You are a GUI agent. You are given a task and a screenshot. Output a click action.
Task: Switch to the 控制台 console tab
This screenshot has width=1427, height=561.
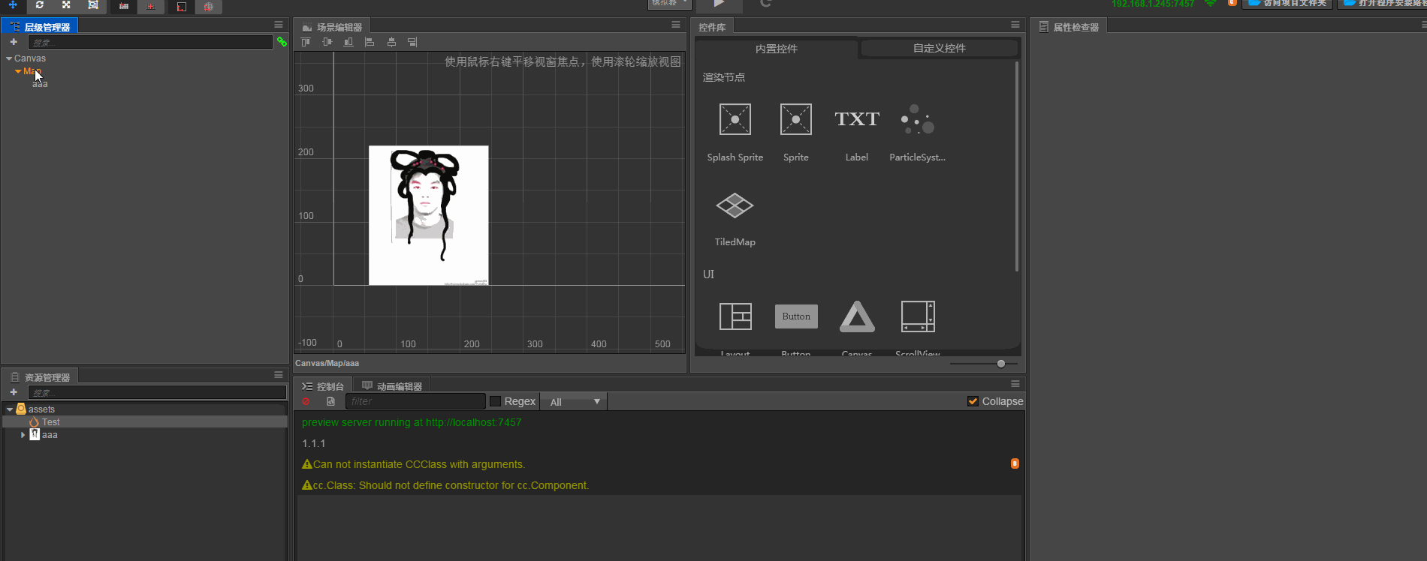[x=323, y=386]
